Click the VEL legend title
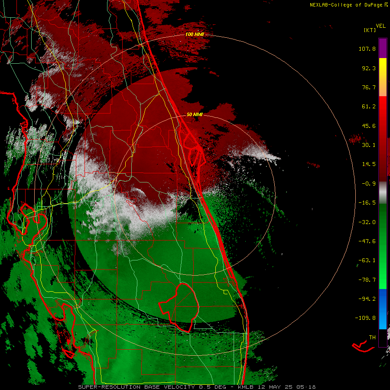The image size is (390, 390). coord(380,26)
